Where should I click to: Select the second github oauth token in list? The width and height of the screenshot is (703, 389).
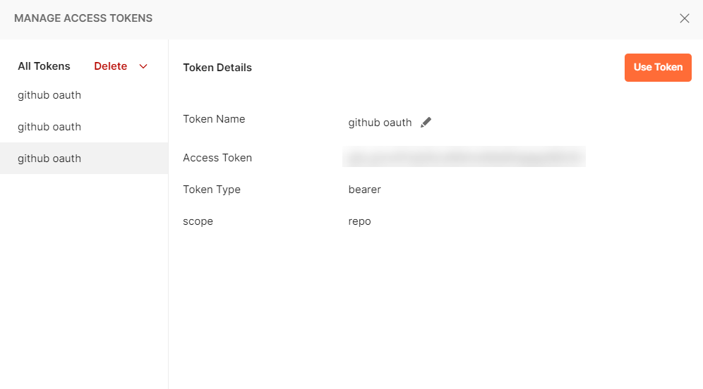point(49,127)
